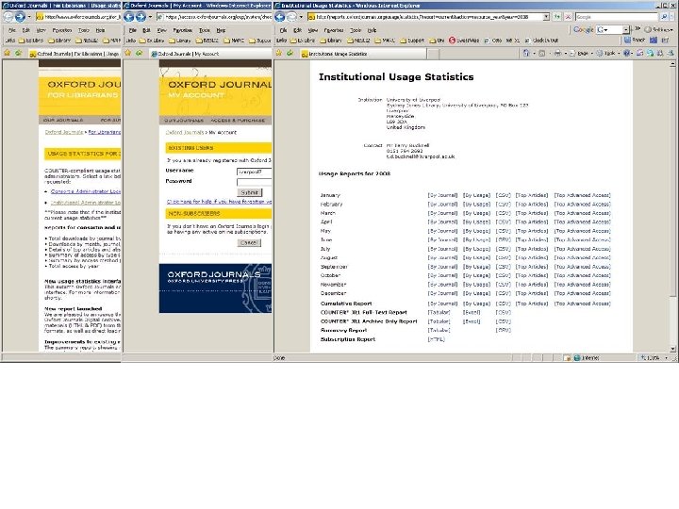Click Favorites star in For Librarians window
Image resolution: width=679 pixels, height=509 pixels.
7,53
